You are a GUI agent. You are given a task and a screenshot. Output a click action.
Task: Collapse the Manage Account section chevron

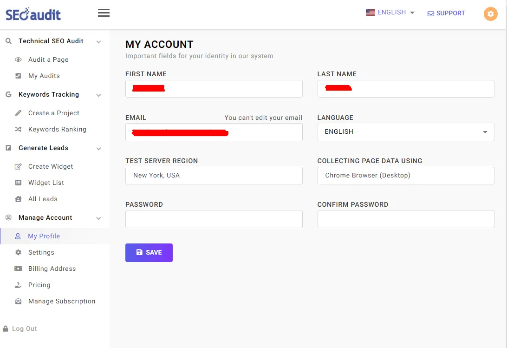point(98,218)
